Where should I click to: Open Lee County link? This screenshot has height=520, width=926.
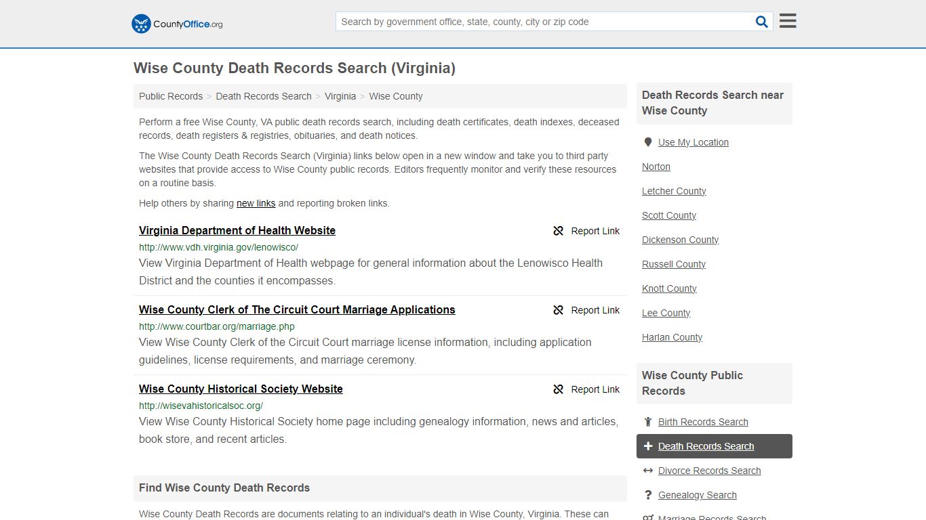666,313
